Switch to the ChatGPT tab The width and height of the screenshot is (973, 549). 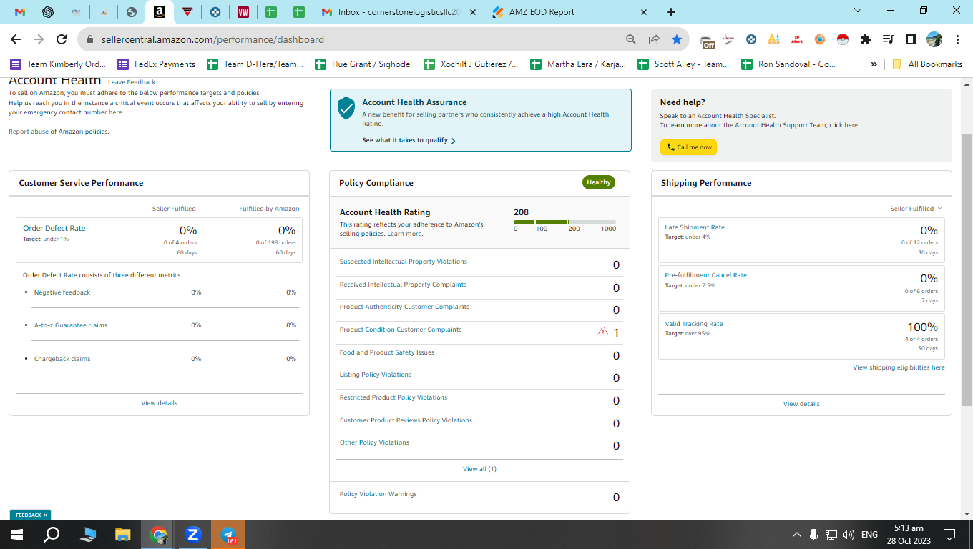click(x=48, y=12)
